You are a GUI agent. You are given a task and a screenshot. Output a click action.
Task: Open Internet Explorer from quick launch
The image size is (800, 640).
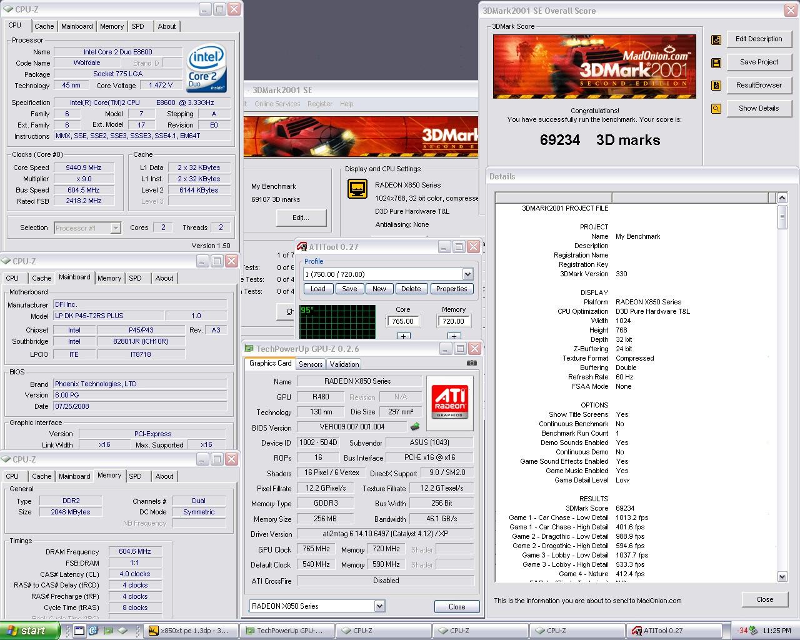click(94, 631)
